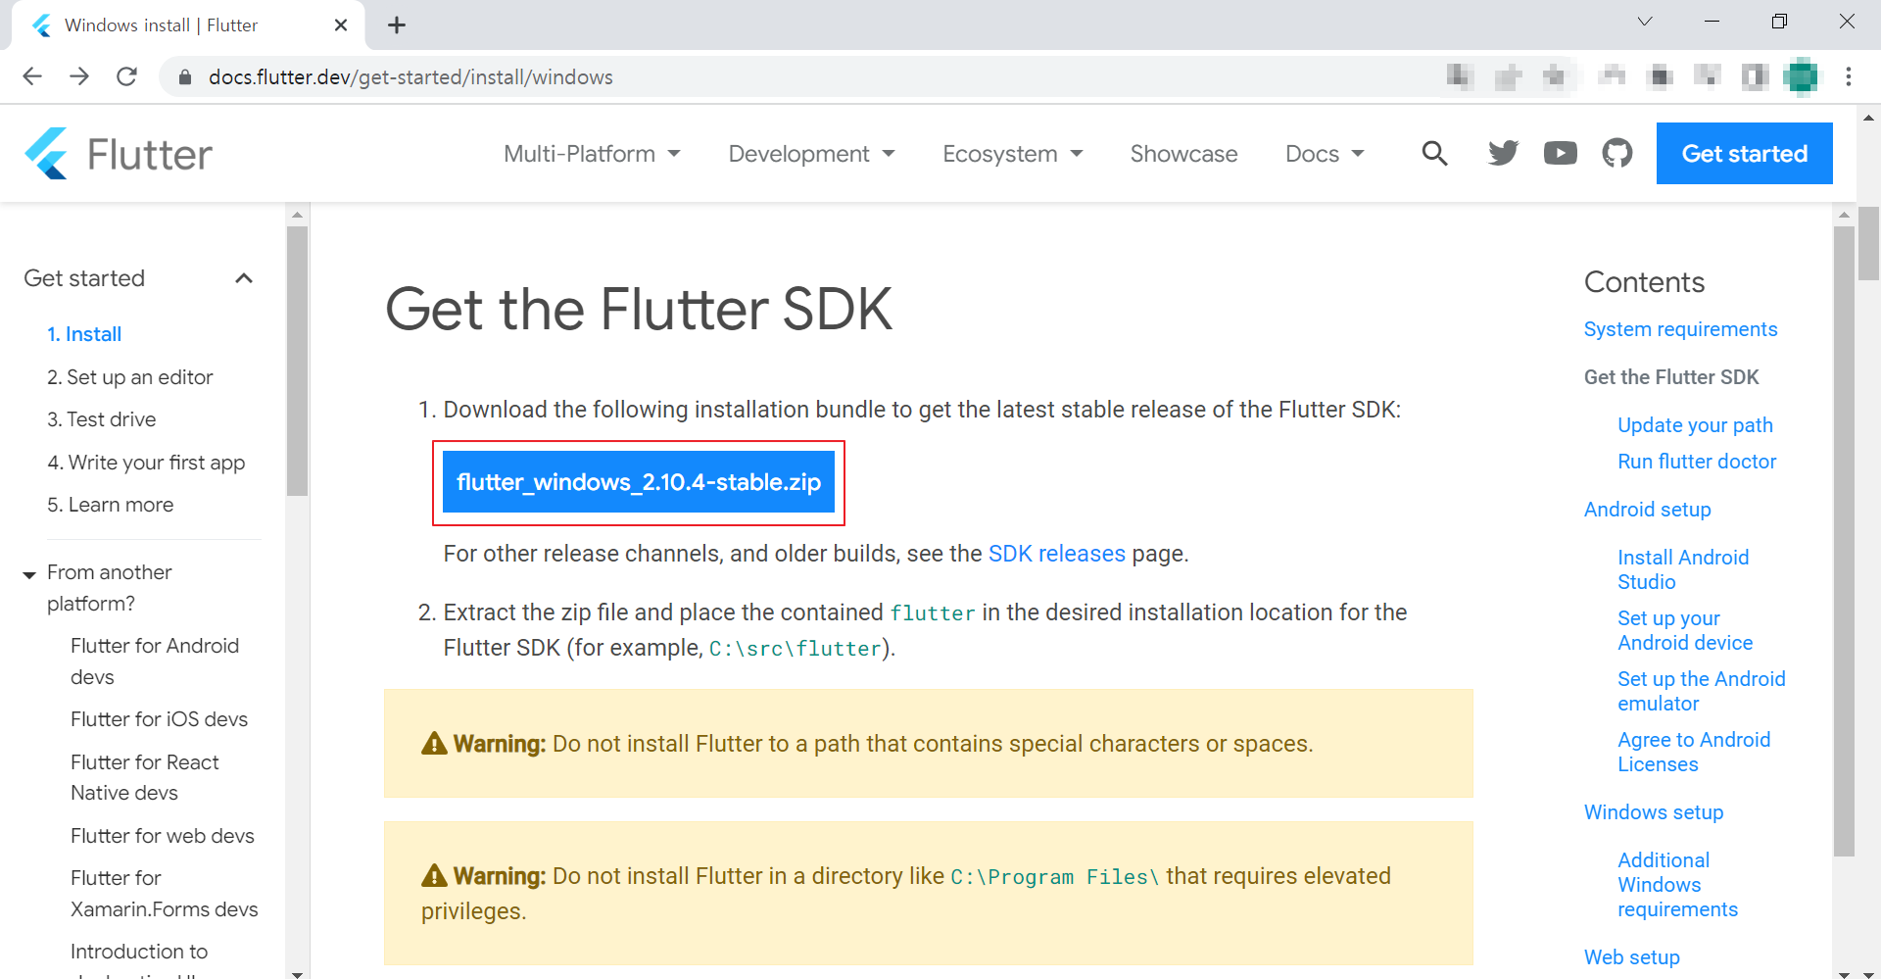Go back using browser back arrow
Image resolution: width=1881 pixels, height=979 pixels.
tap(32, 76)
